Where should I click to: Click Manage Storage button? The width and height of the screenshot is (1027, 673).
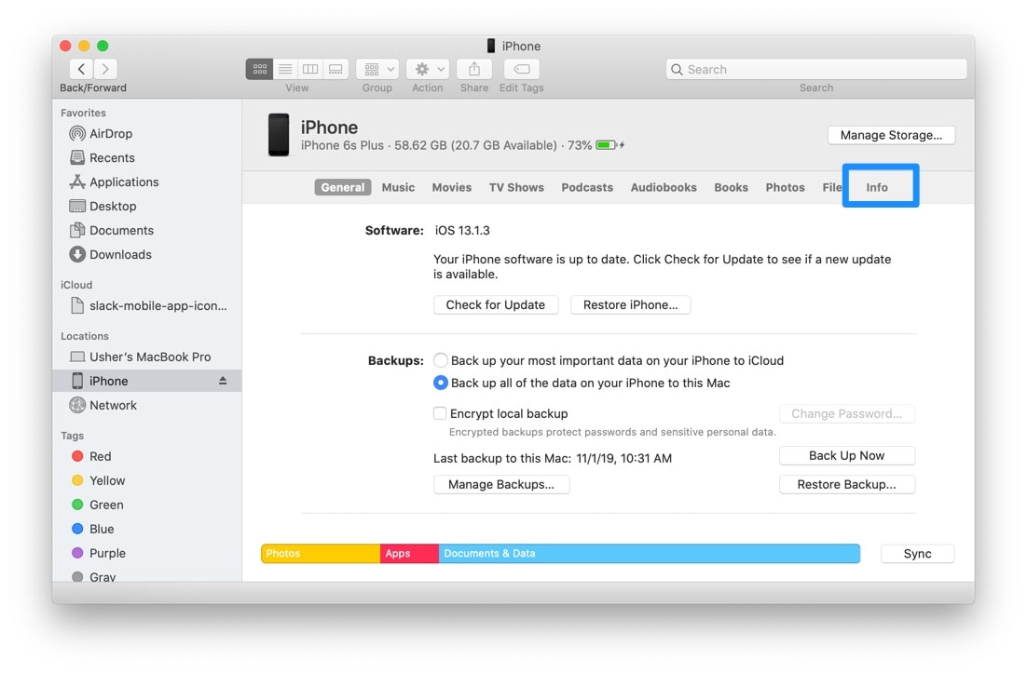(891, 135)
